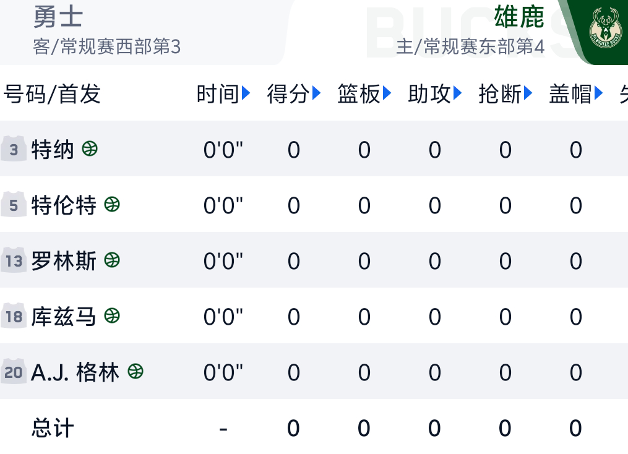Screen dimensions: 628x454
Task: Click the starter basketball icon next to 特纳
Action: (89, 149)
